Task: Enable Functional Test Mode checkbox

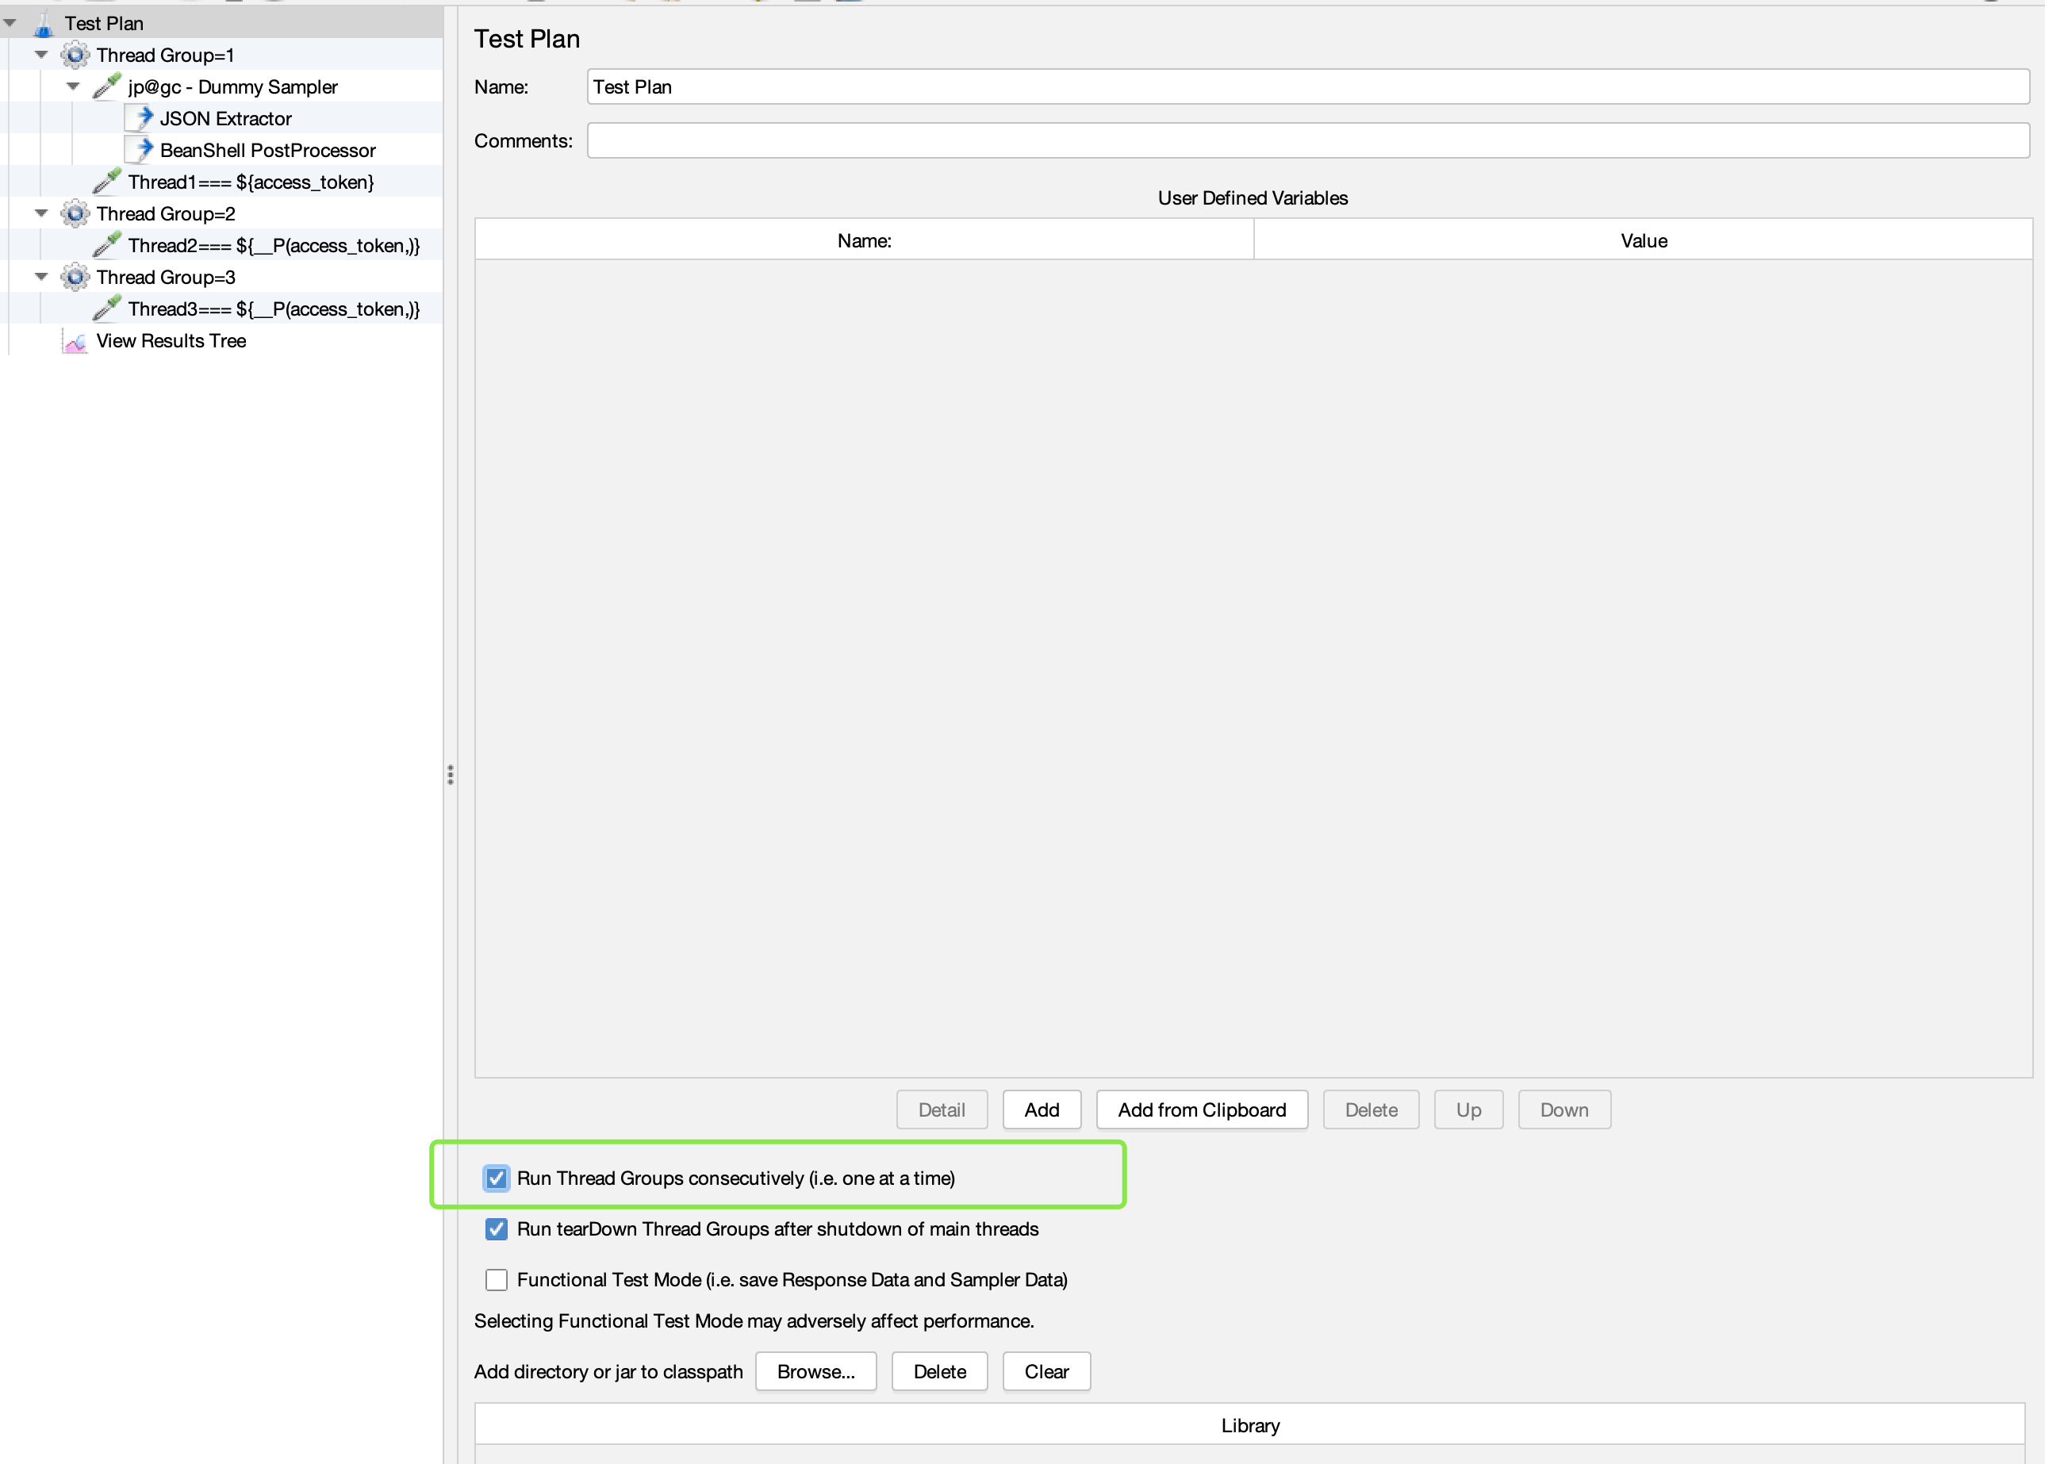Action: click(496, 1280)
